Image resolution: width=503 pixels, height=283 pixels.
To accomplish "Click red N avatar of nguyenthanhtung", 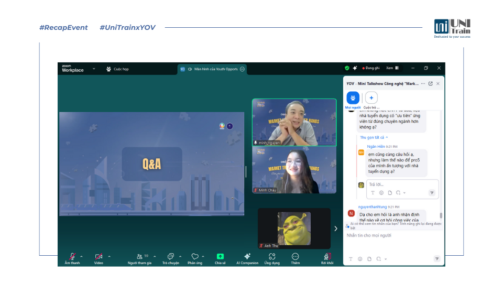I will click(x=351, y=213).
